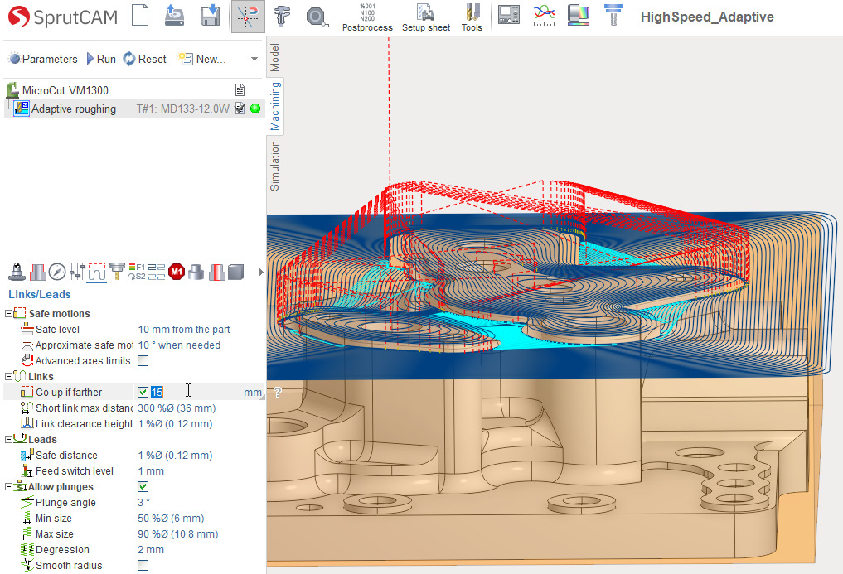This screenshot has height=574, width=843.
Task: Edit Max size 90 %Ø (10.8 mm)
Action: (x=178, y=533)
